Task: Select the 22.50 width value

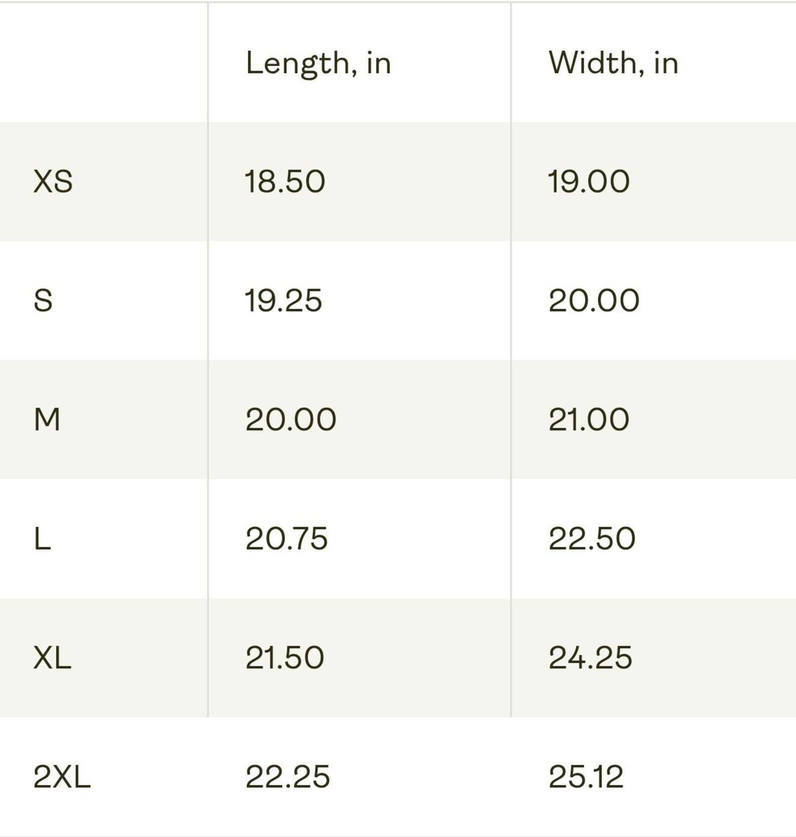Action: [592, 538]
